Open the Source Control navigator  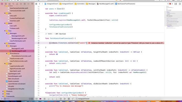[6, 4]
